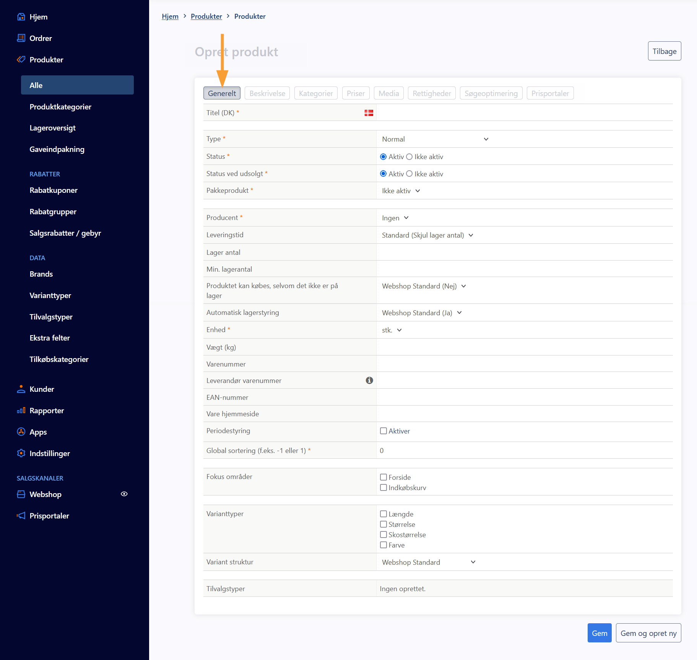
Task: Click the Danish flag icon beside Titel
Action: click(369, 113)
